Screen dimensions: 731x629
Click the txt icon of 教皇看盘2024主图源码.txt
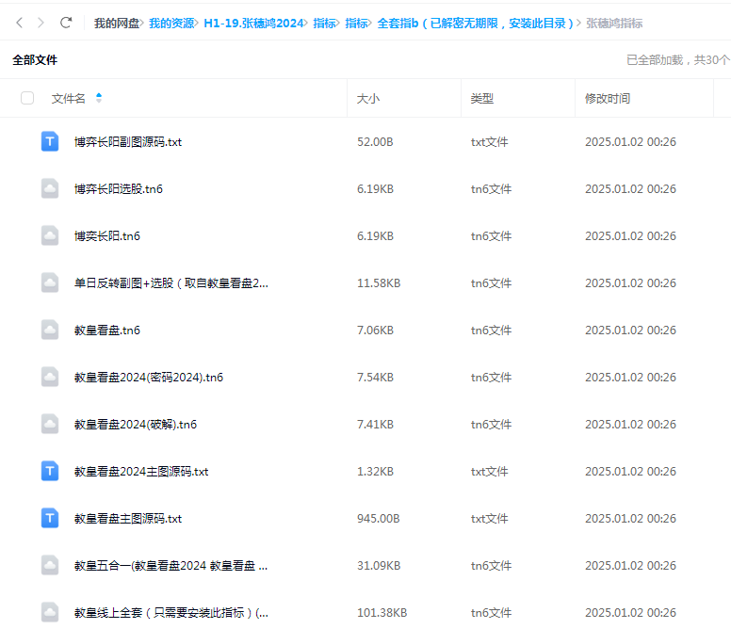pos(50,472)
